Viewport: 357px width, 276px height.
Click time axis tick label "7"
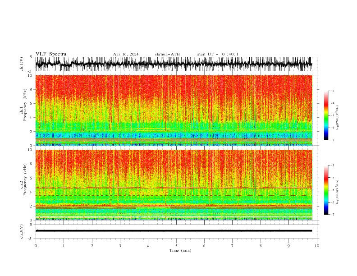[233, 246]
